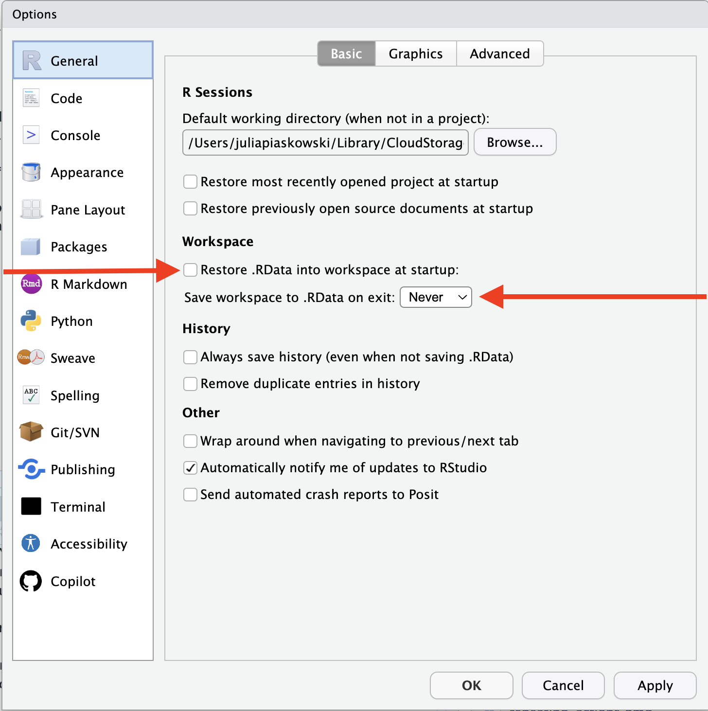
Task: Click the Git/SVN cardboard box icon
Action: pos(31,432)
